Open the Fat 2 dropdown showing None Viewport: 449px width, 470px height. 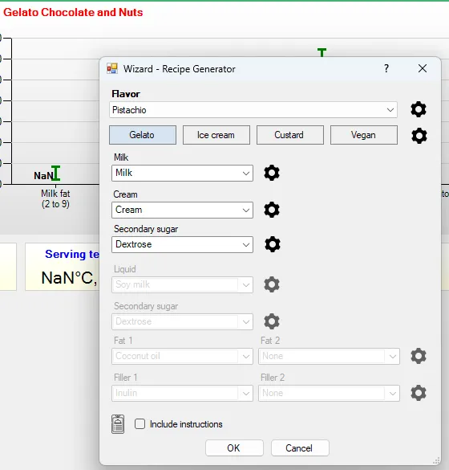click(x=329, y=356)
